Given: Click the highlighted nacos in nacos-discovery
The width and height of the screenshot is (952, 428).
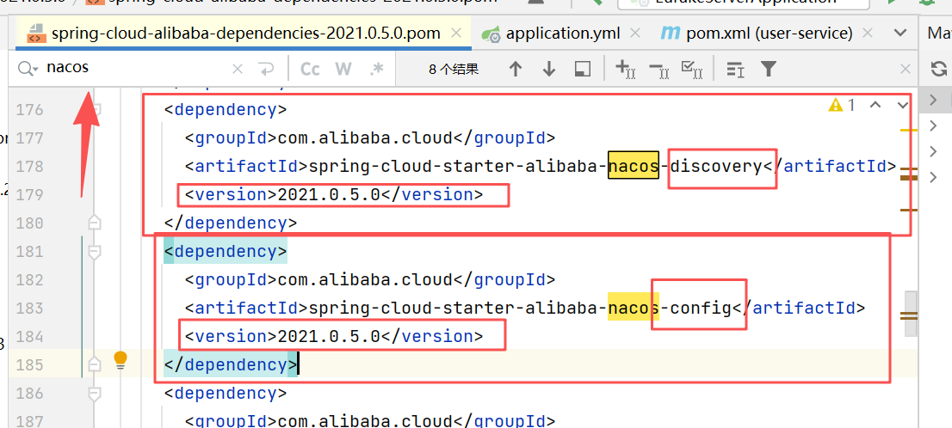Looking at the screenshot, I should (634, 166).
